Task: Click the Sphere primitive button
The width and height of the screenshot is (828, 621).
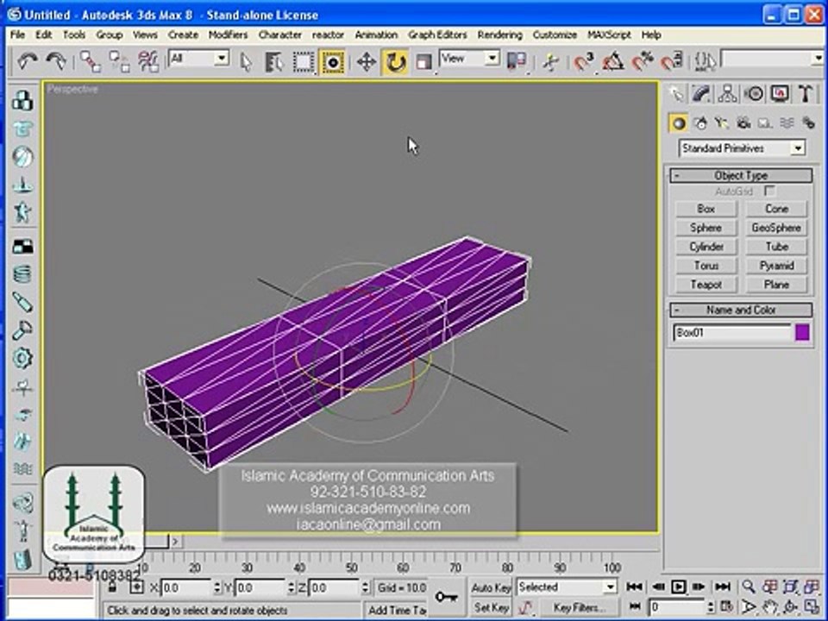Action: pos(706,228)
